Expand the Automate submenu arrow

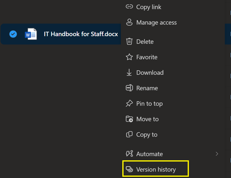(217, 154)
